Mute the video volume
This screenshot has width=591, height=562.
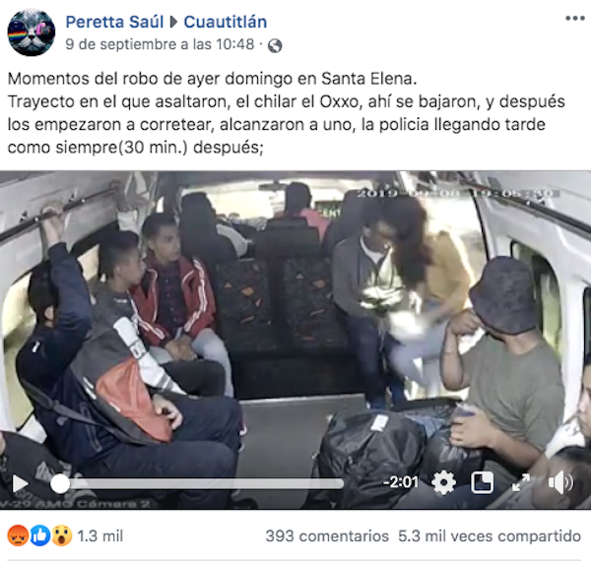pos(560,482)
